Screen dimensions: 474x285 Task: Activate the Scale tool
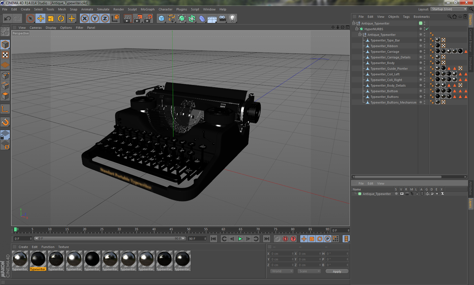[51, 19]
